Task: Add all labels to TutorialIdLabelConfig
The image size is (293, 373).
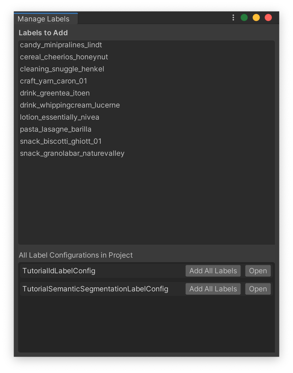Action: [x=213, y=271]
